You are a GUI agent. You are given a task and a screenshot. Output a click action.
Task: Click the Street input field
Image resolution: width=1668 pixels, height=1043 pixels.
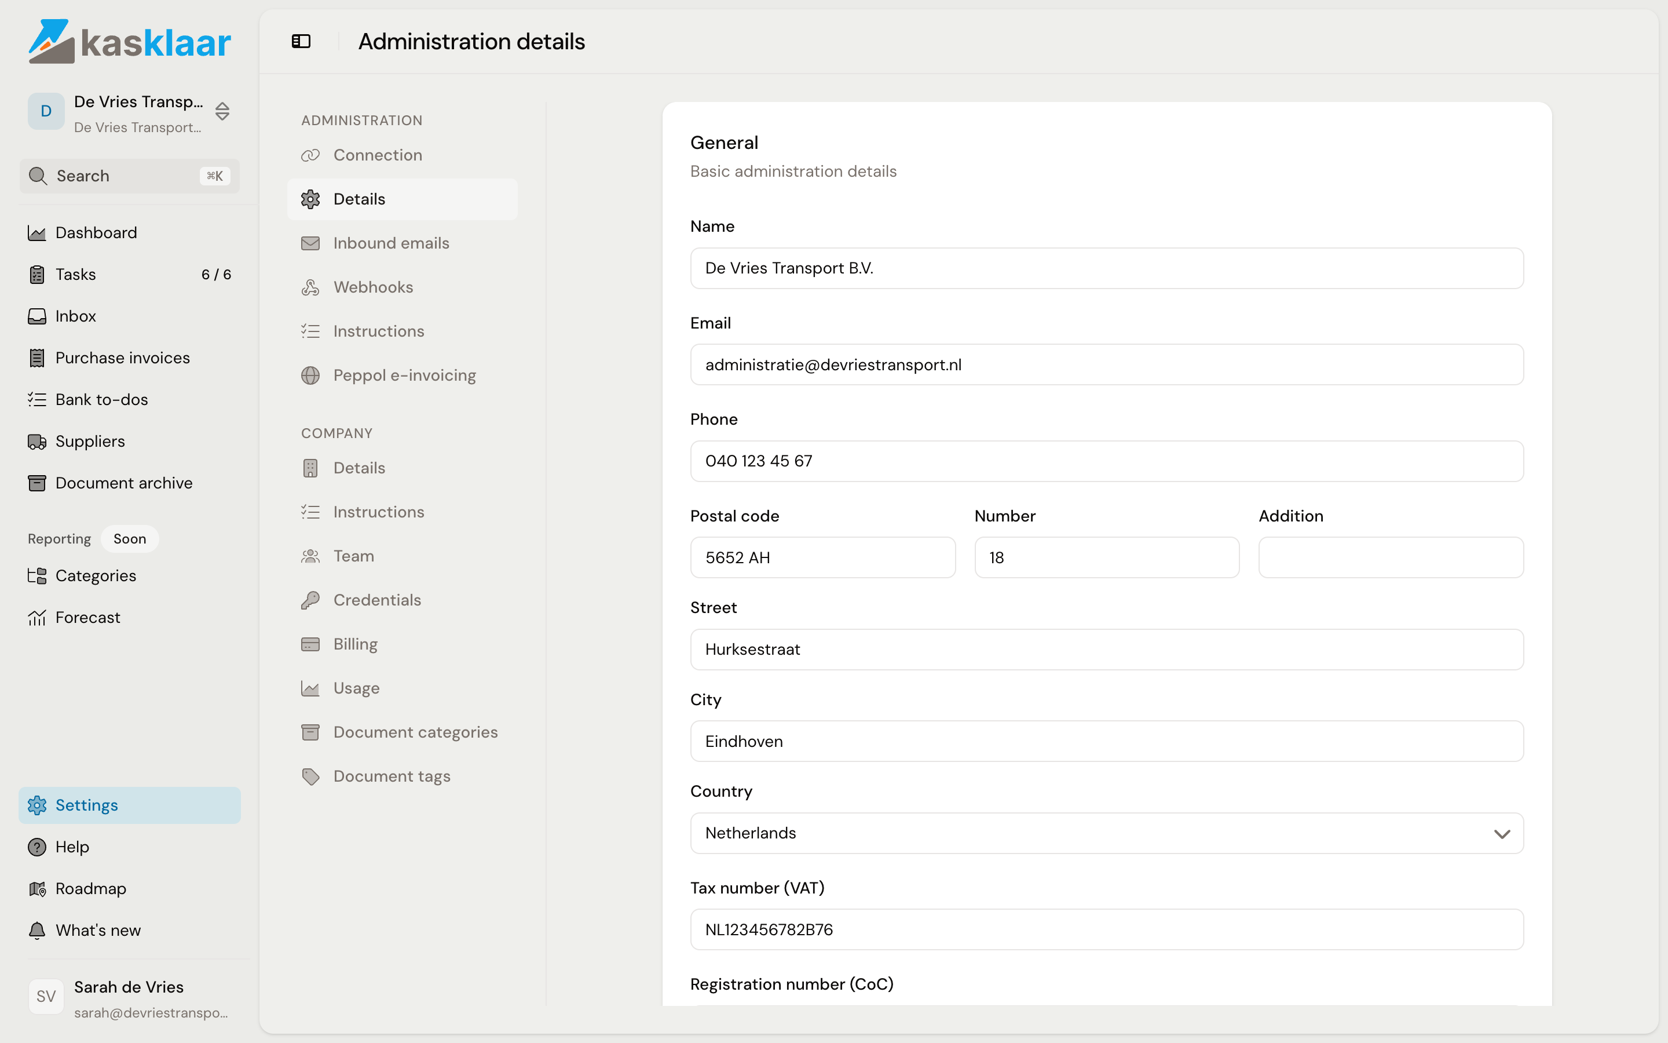1106,649
